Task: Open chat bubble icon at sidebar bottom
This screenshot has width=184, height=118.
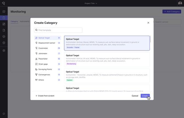Action: (x=4, y=114)
